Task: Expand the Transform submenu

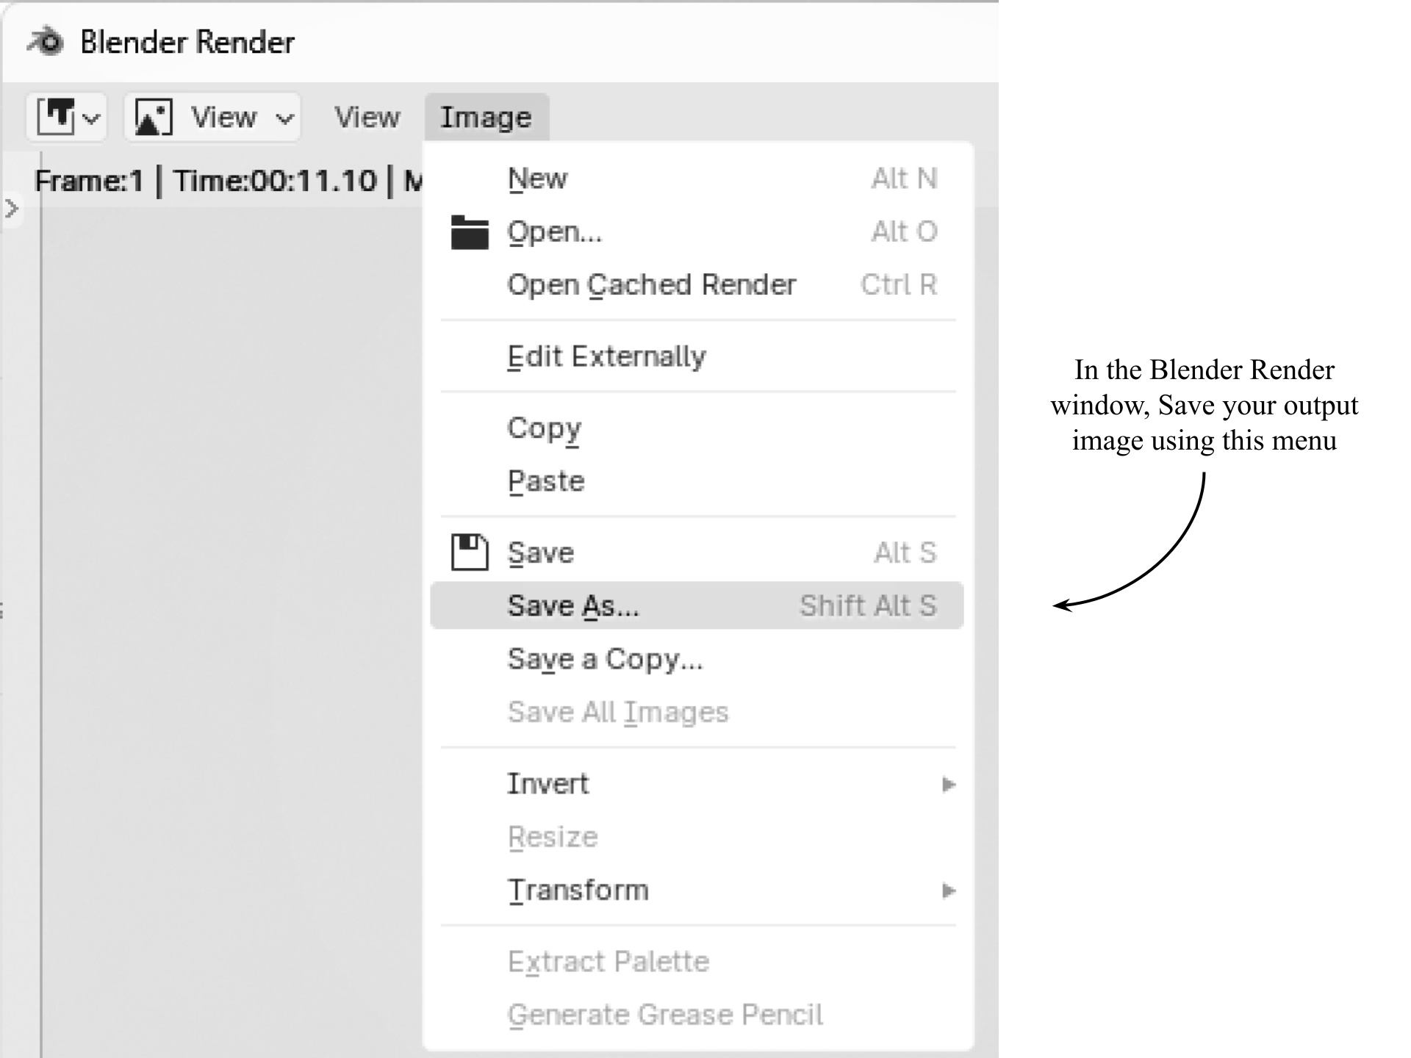Action: pos(949,890)
